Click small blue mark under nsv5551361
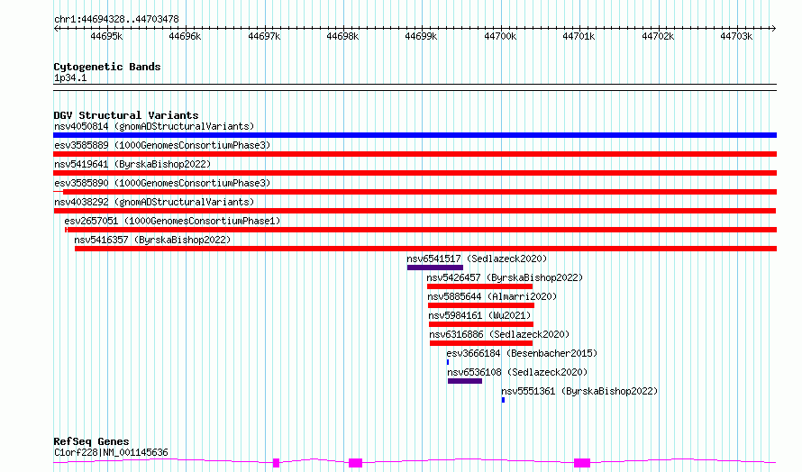The image size is (802, 472). point(504,400)
